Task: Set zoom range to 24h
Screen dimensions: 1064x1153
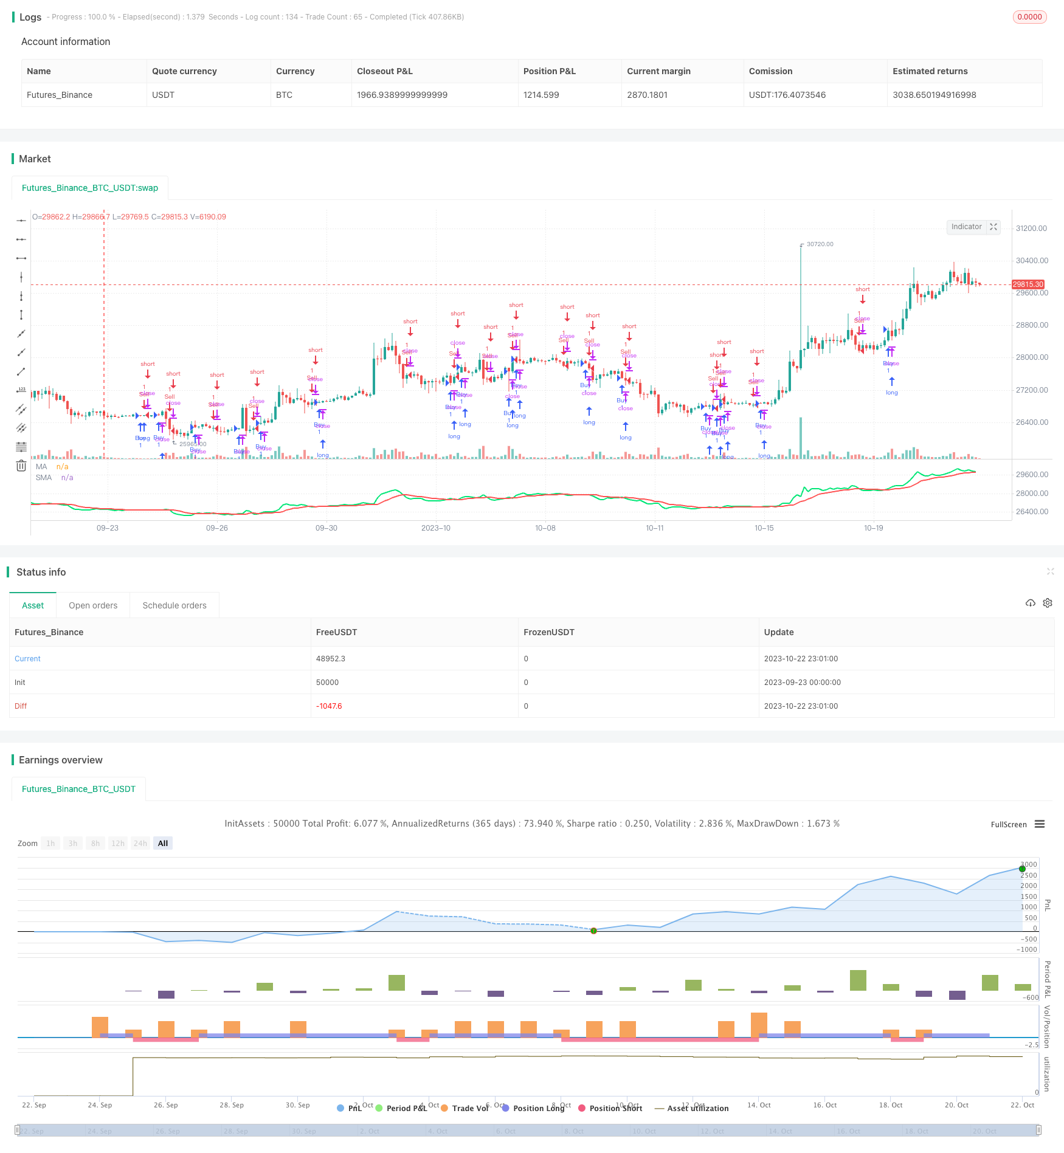Action: (x=140, y=843)
